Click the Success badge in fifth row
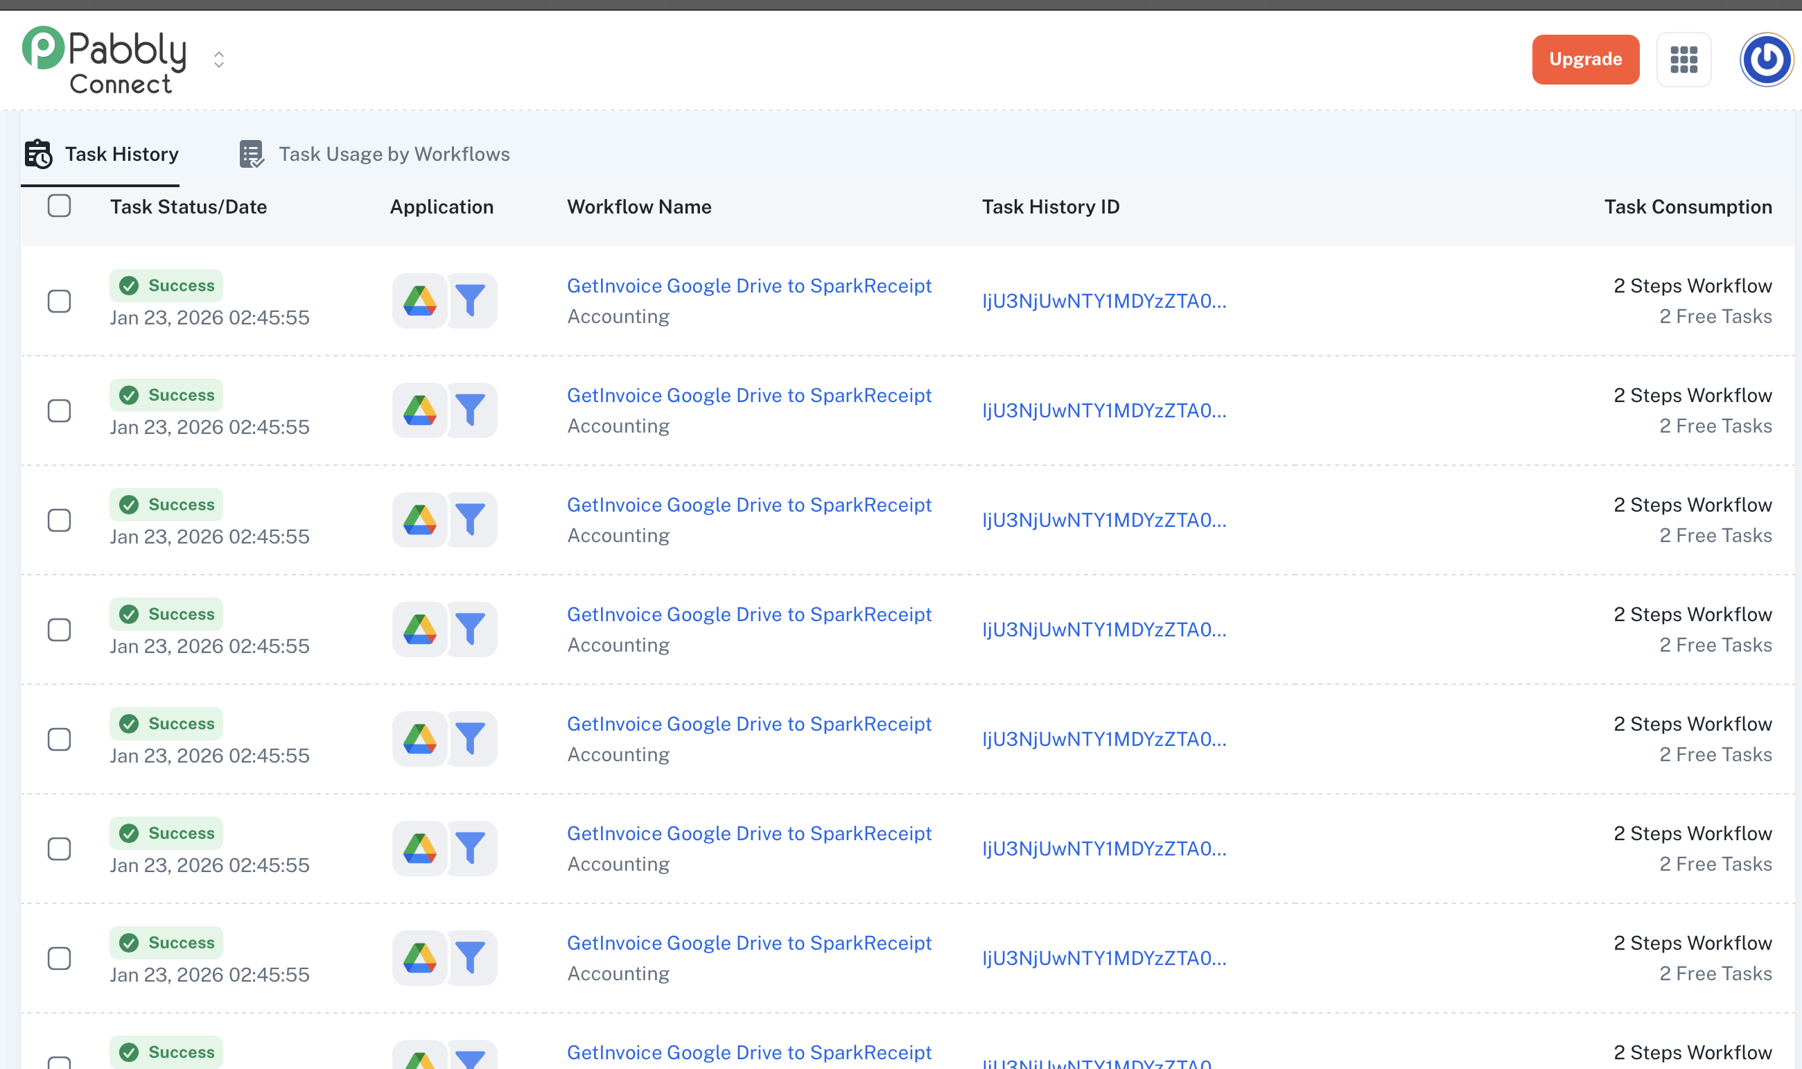Viewport: 1802px width, 1069px height. (166, 723)
